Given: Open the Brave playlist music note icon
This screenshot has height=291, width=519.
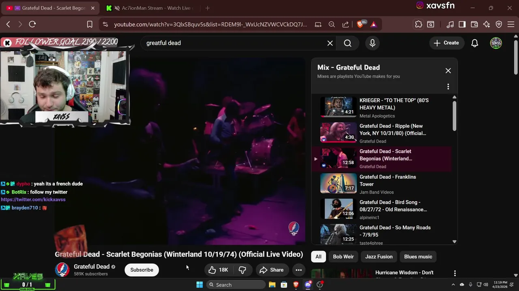Looking at the screenshot, I should 450,25.
